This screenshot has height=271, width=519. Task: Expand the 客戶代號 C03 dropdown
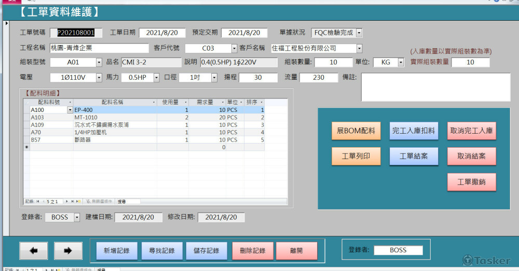tap(234, 48)
